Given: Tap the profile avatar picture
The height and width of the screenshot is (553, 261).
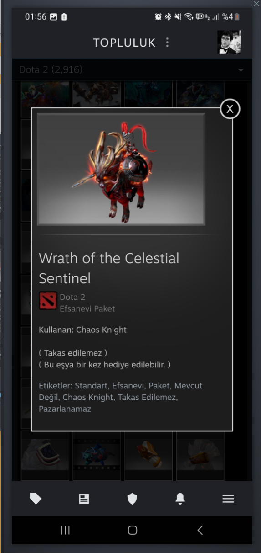Looking at the screenshot, I should [x=229, y=43].
